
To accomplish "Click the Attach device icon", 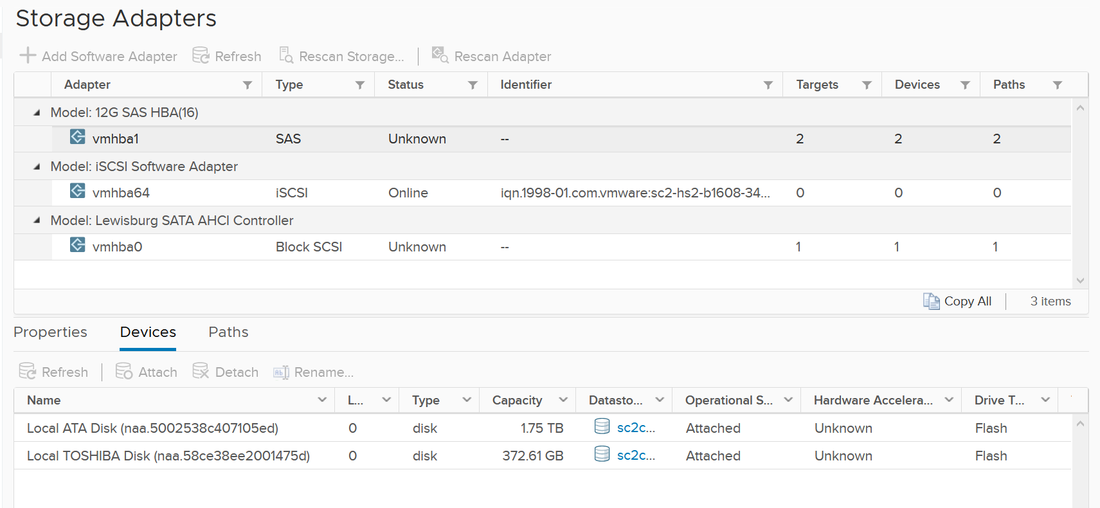I will point(124,371).
